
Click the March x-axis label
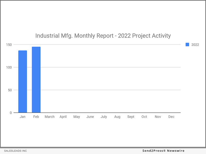pyautogui.click(x=49, y=117)
